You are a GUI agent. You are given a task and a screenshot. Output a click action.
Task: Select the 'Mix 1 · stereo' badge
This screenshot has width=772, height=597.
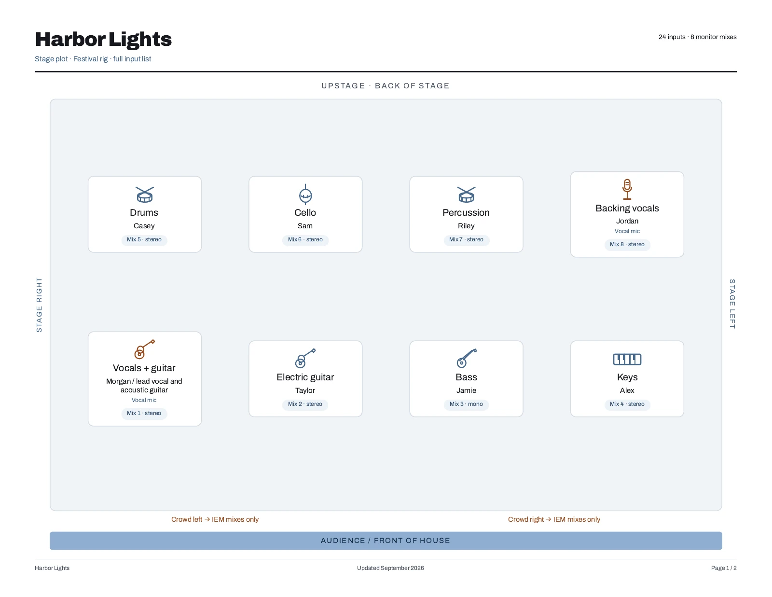(144, 414)
